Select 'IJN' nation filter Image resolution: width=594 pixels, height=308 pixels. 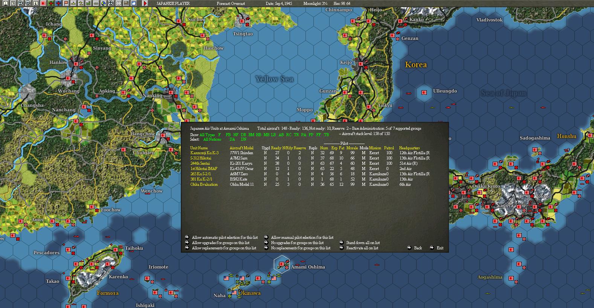click(244, 140)
